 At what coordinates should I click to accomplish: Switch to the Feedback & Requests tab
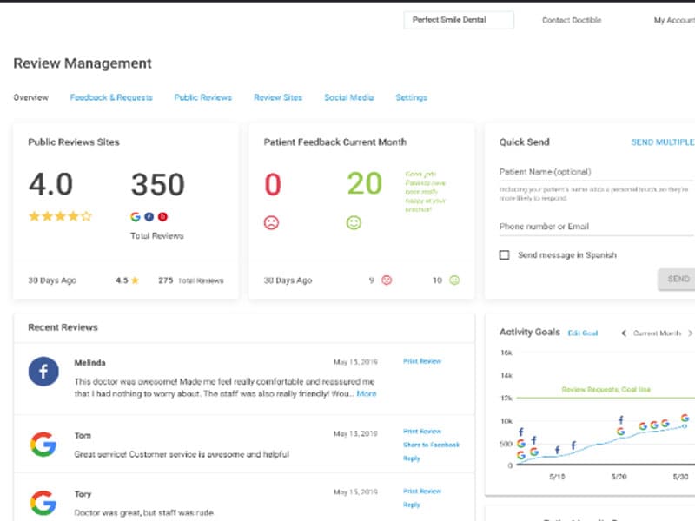tap(111, 97)
